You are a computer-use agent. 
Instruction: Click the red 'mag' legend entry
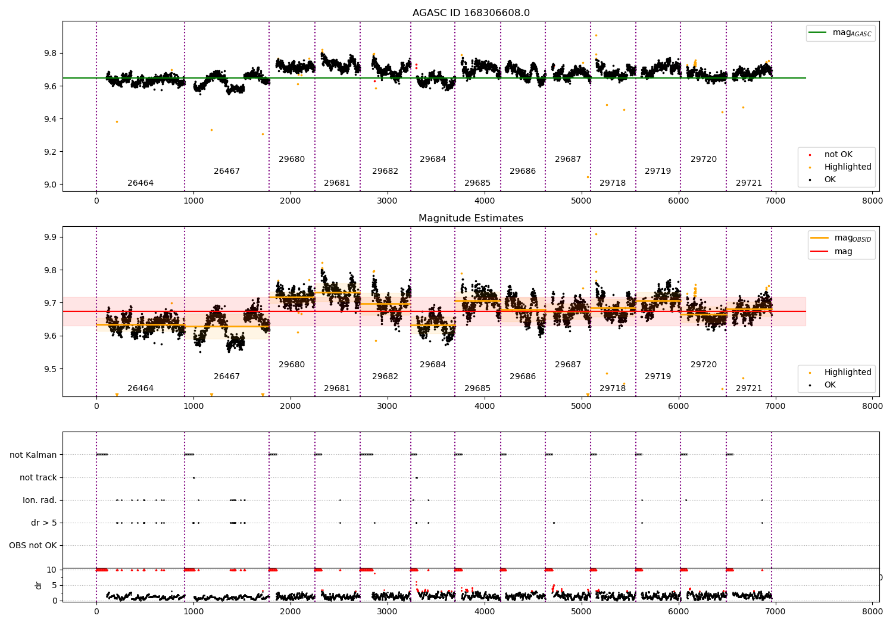click(832, 252)
